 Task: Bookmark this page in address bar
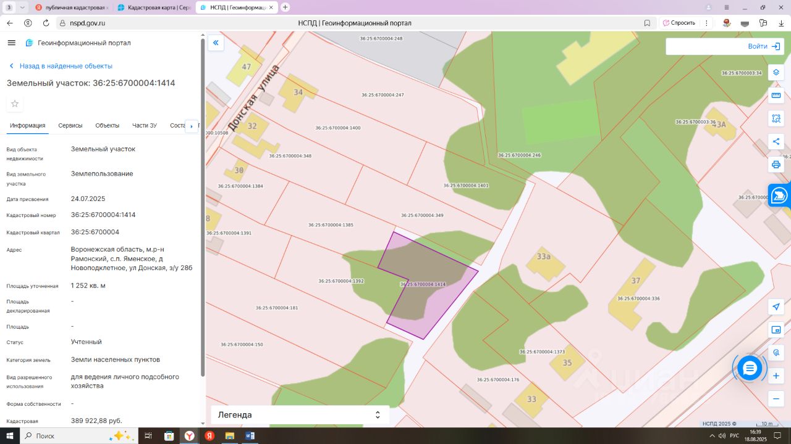[x=647, y=23]
